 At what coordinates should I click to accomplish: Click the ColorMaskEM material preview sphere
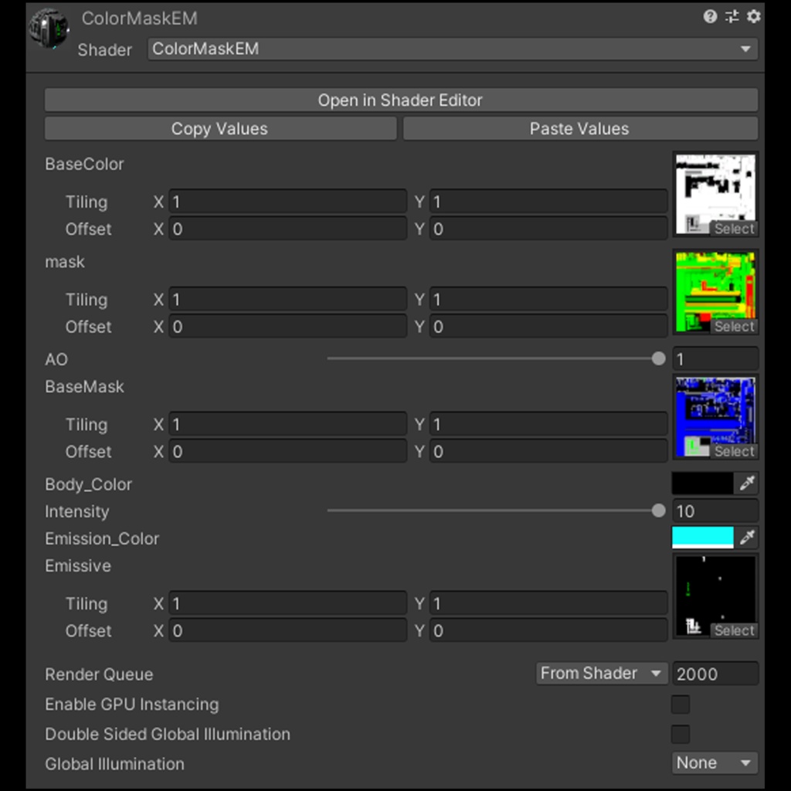pos(49,29)
